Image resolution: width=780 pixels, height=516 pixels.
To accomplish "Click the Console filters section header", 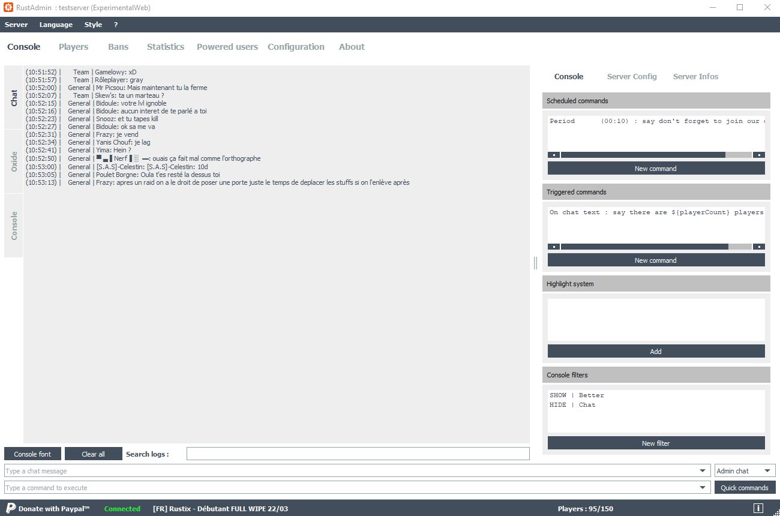I will coord(656,375).
